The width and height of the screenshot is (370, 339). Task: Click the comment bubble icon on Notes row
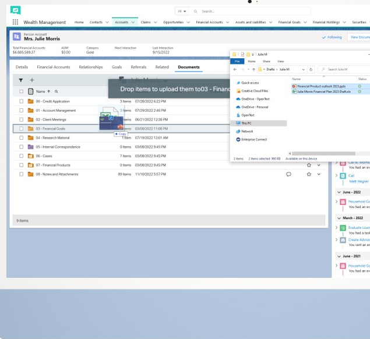tap(288, 174)
